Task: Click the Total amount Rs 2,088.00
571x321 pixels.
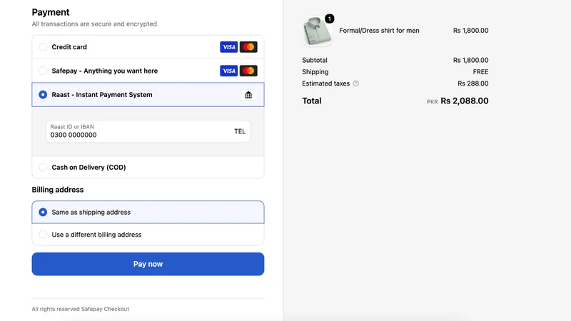Action: (x=465, y=101)
